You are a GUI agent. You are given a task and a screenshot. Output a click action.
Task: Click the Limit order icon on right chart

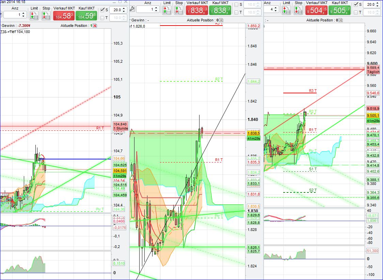point(287,11)
